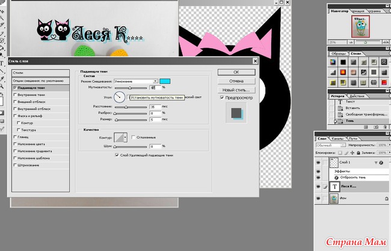Click the Новый стиль button
Image resolution: width=391 pixels, height=251 pixels.
pos(236,89)
